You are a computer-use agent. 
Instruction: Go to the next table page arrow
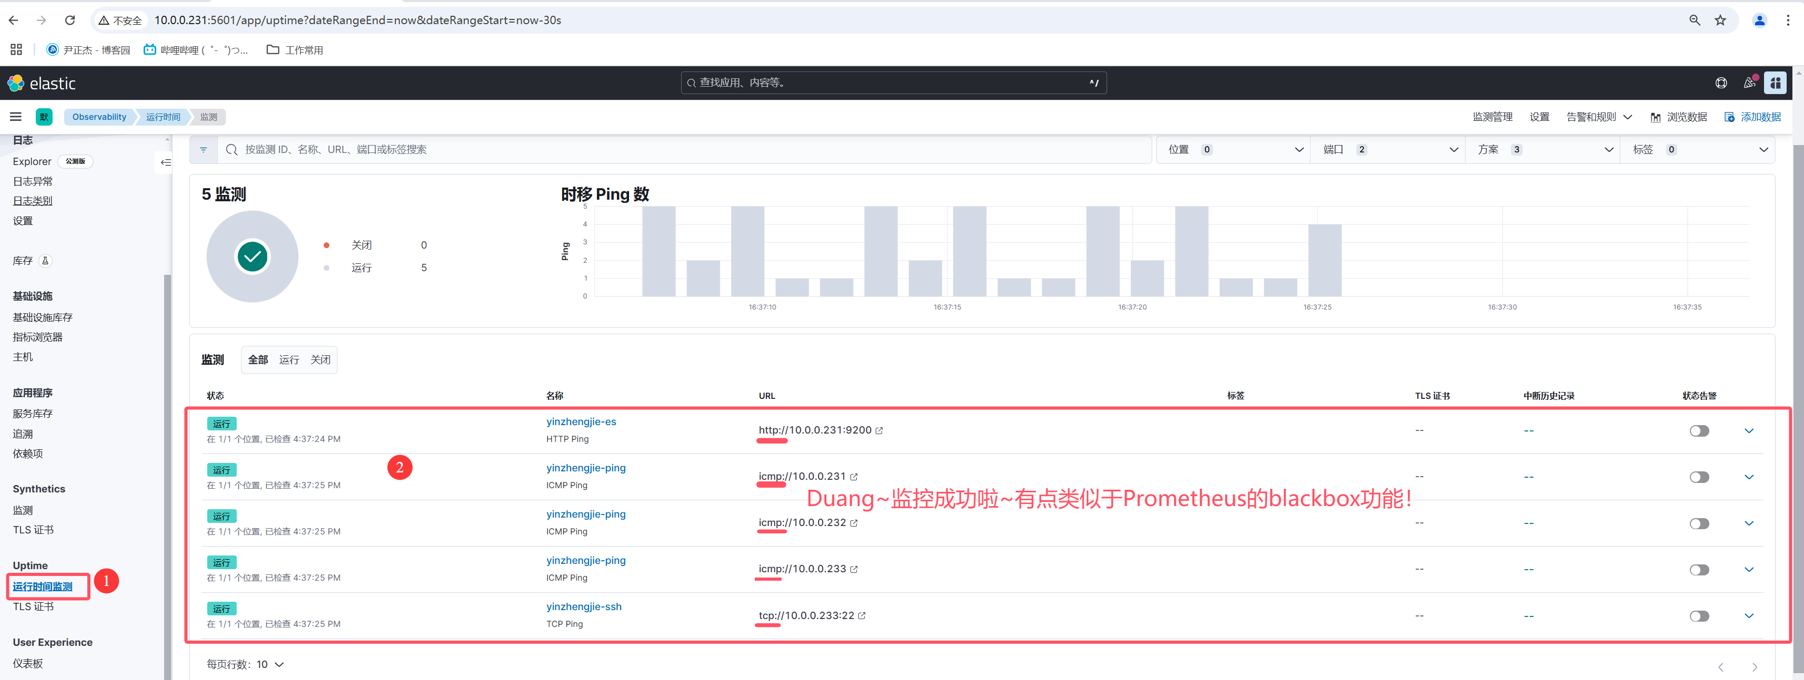click(x=1754, y=667)
